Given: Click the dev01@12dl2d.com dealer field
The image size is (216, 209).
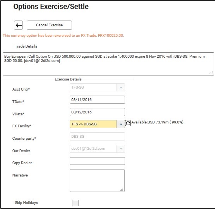Looking at the screenshot, I should (93, 149).
